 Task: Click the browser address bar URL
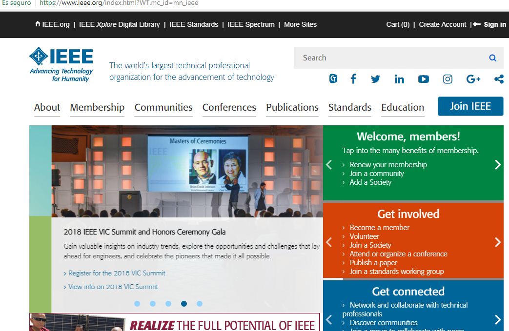tap(119, 3)
